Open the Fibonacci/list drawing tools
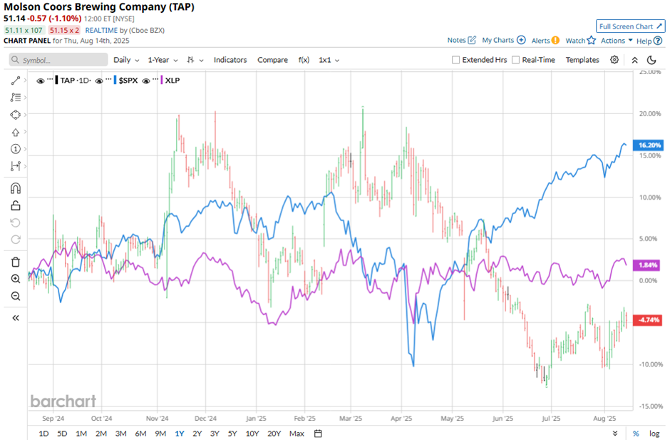The width and height of the screenshot is (670, 440). tap(16, 98)
